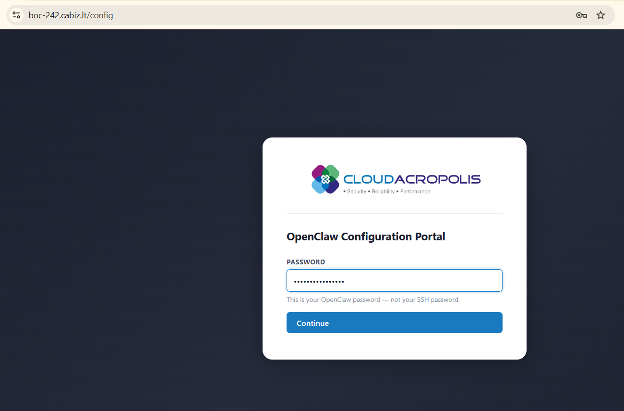Bookmark this page with the star icon
The image size is (624, 411).
pyautogui.click(x=600, y=15)
